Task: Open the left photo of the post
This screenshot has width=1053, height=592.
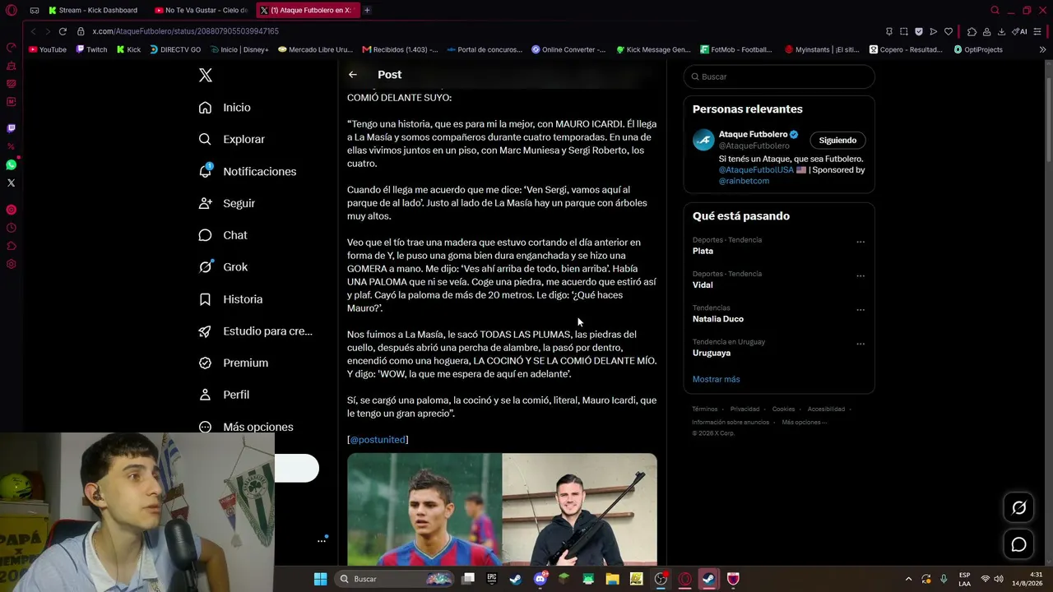Action: 424,510
